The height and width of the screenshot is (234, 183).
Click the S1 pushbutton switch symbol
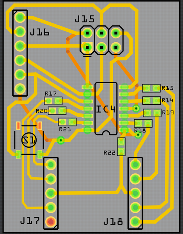[29, 140]
